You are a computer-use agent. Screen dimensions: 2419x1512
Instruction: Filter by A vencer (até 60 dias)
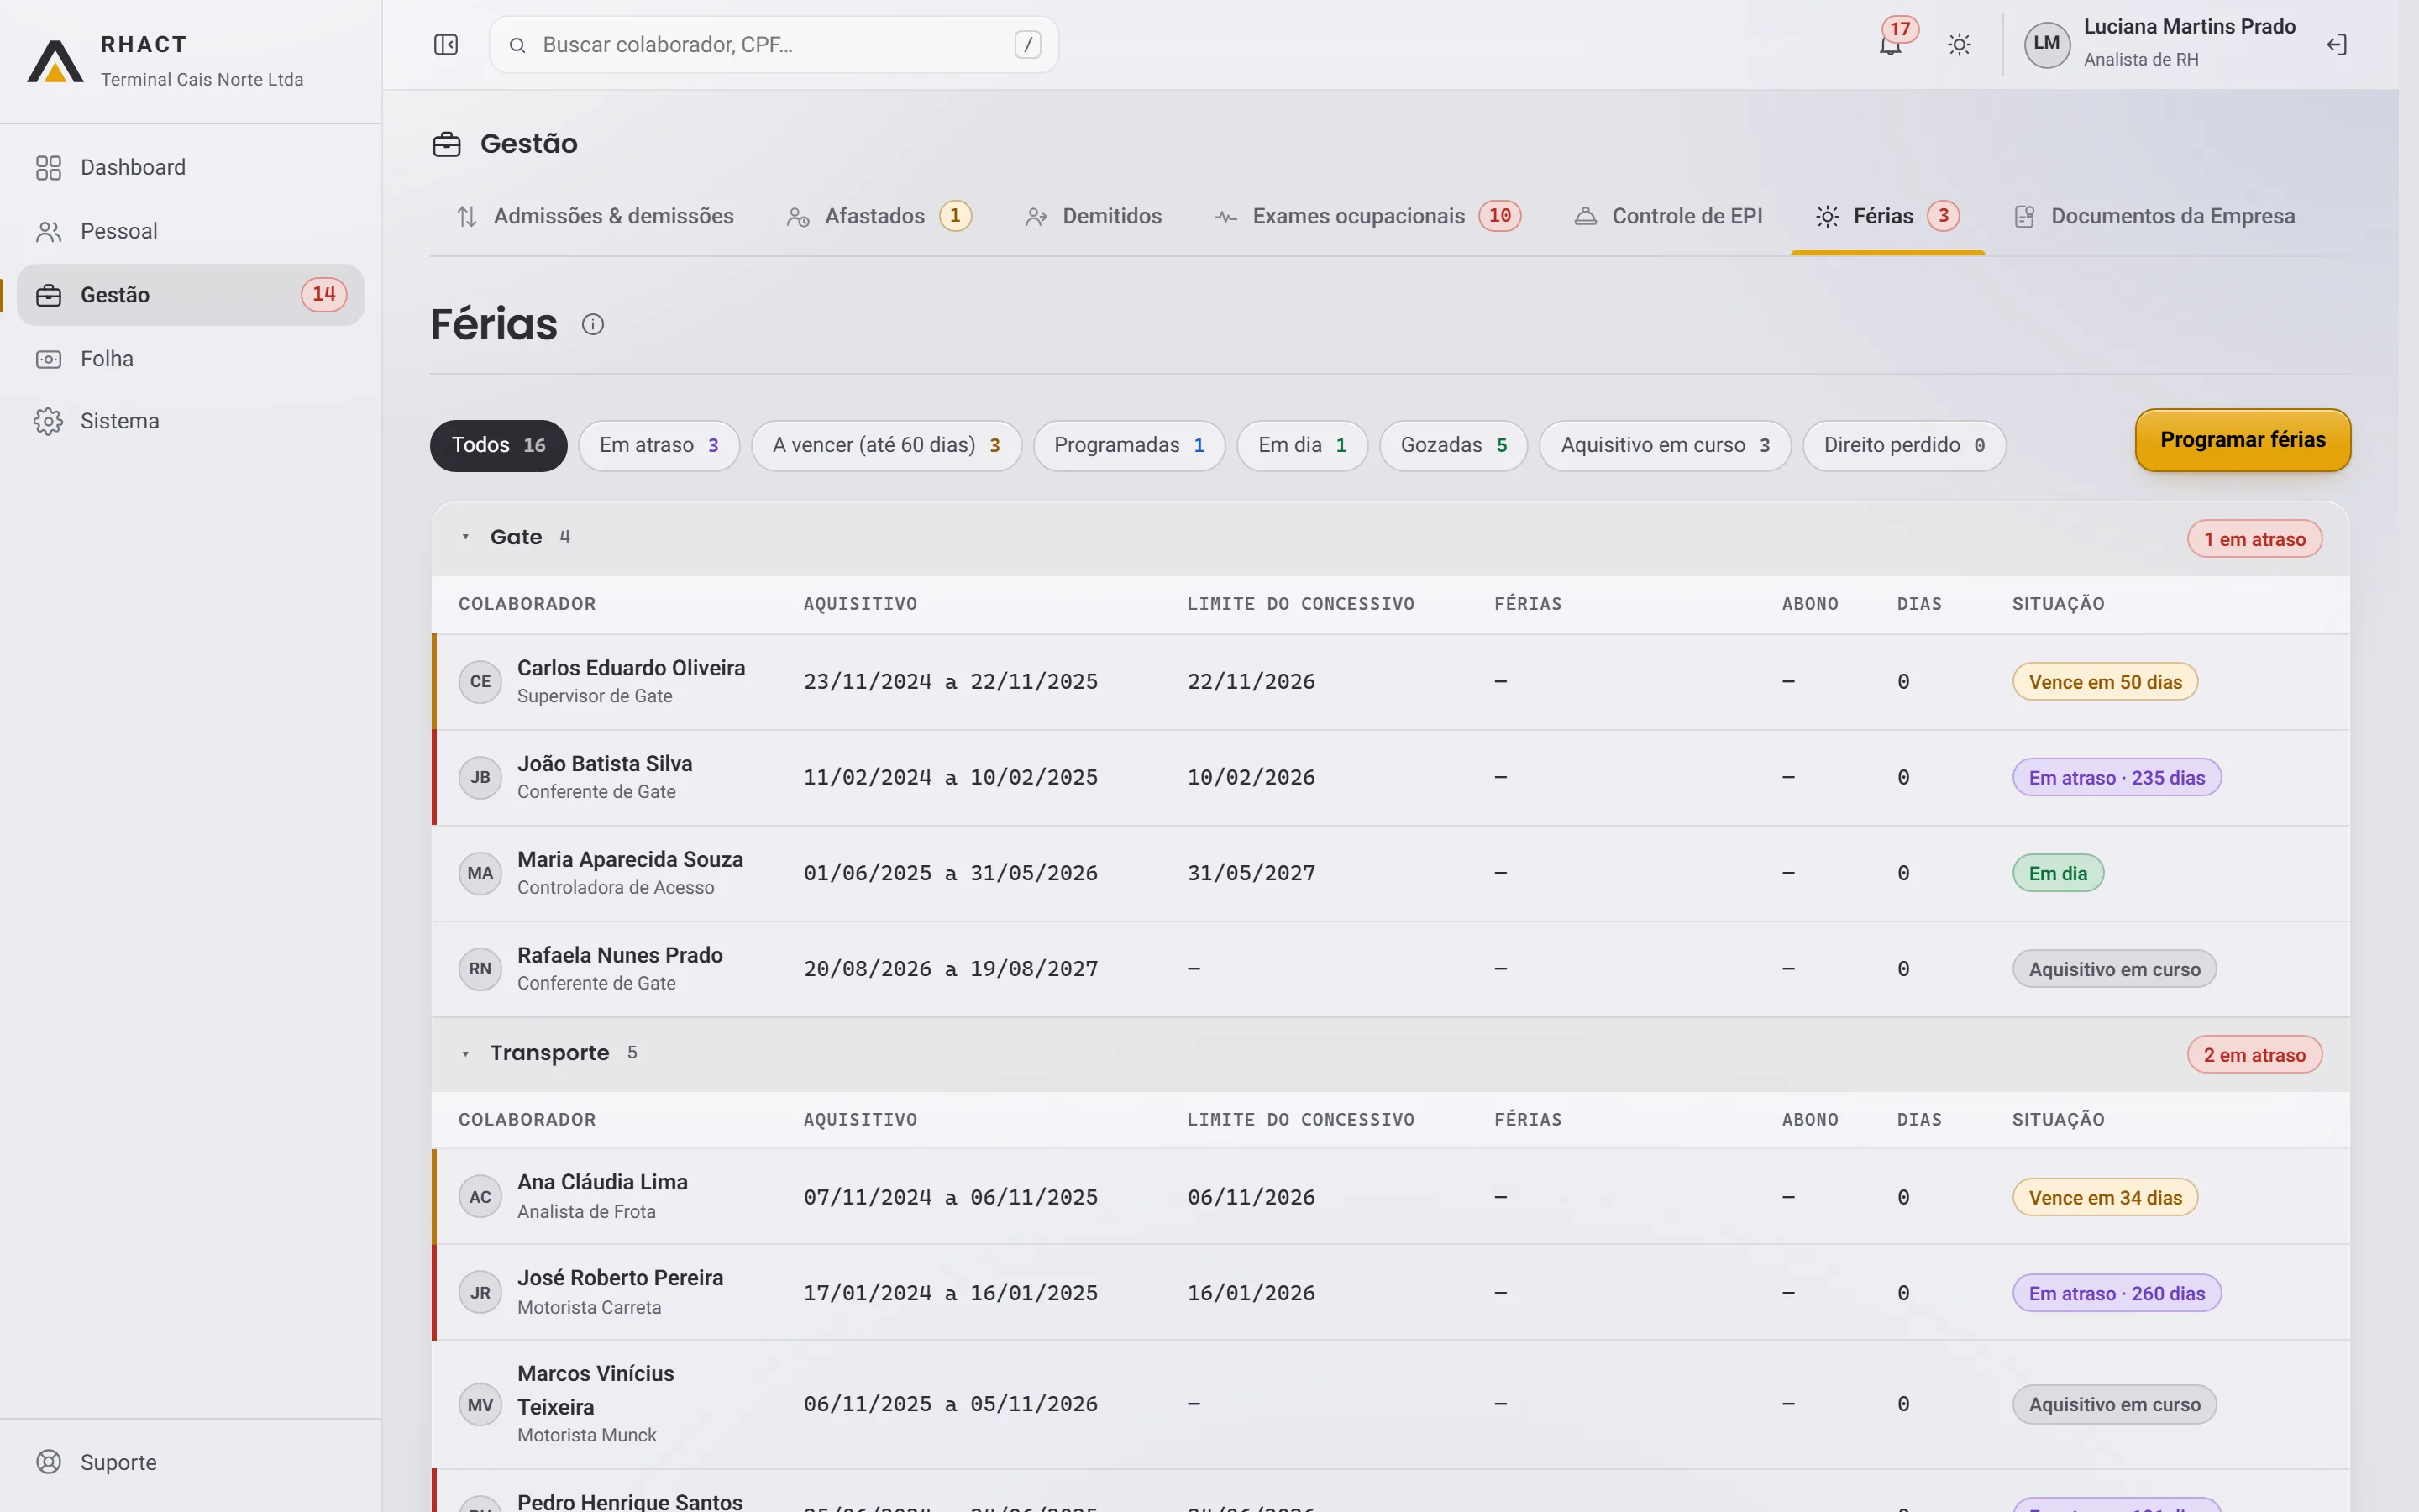[885, 445]
